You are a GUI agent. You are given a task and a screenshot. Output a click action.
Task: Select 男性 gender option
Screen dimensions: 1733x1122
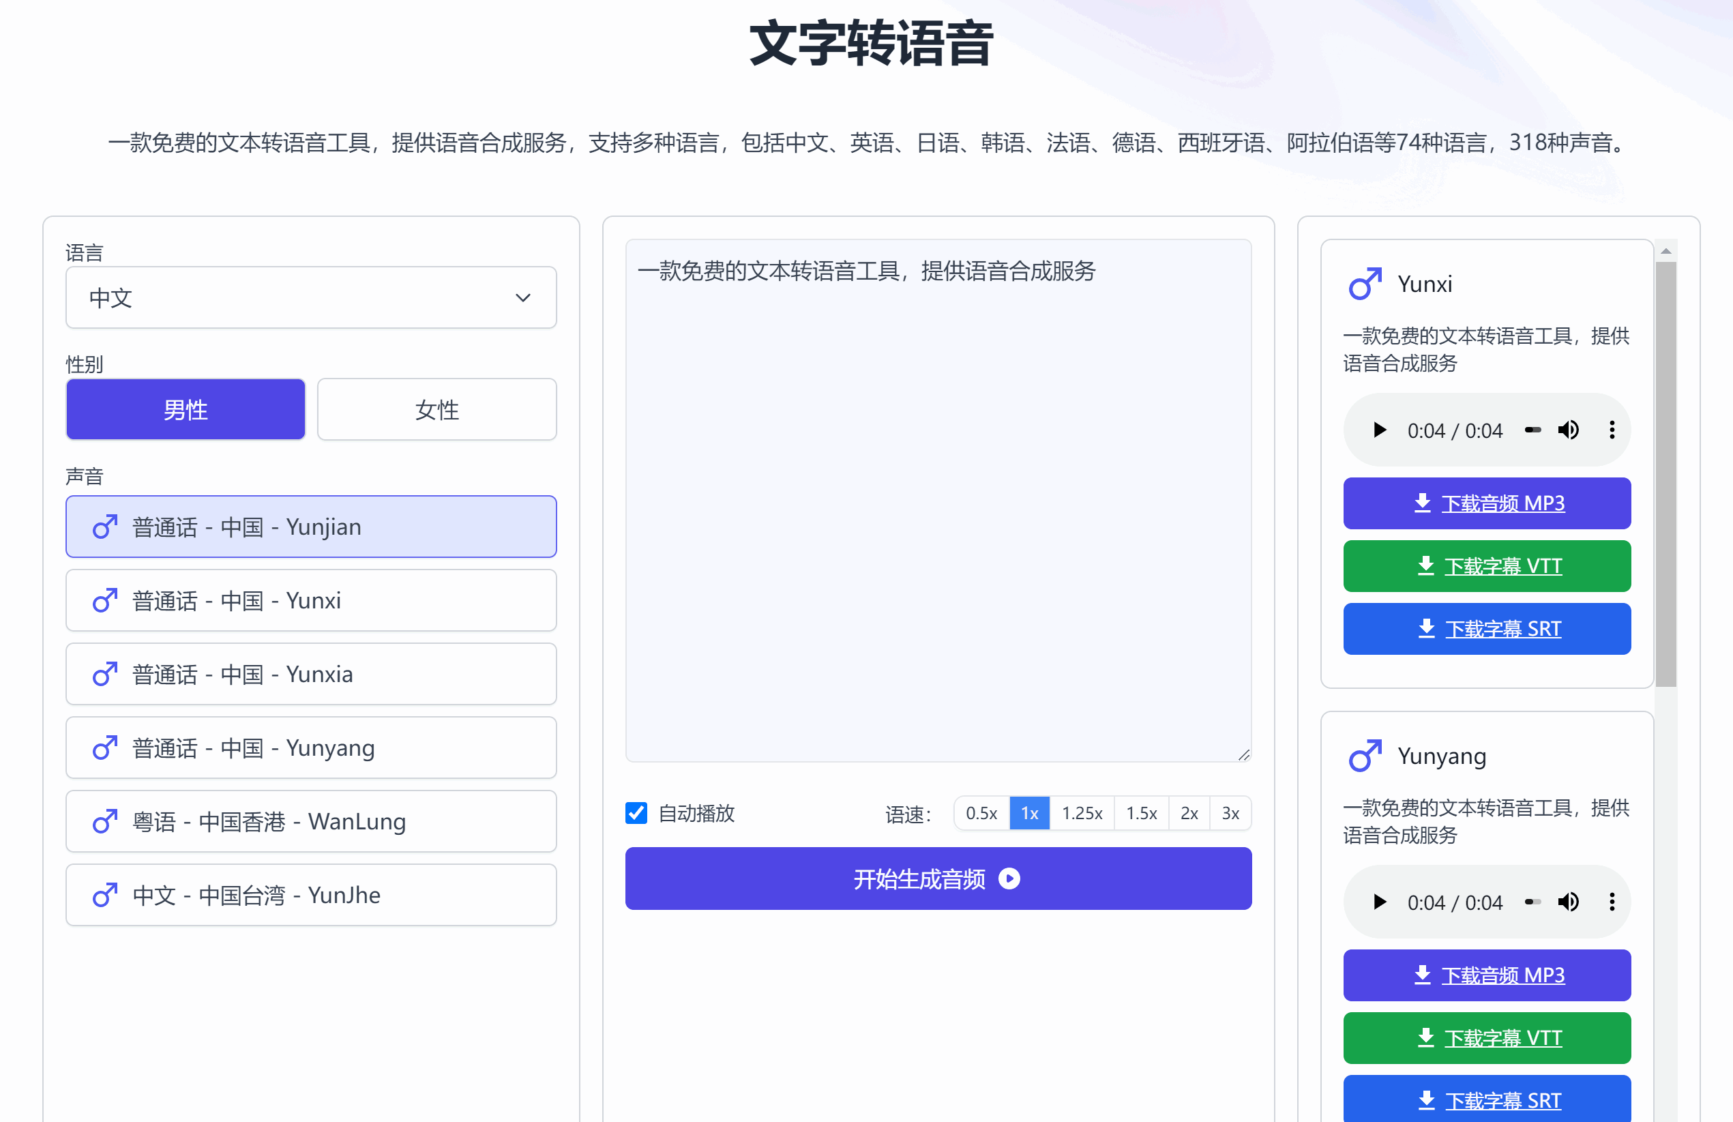pos(186,409)
